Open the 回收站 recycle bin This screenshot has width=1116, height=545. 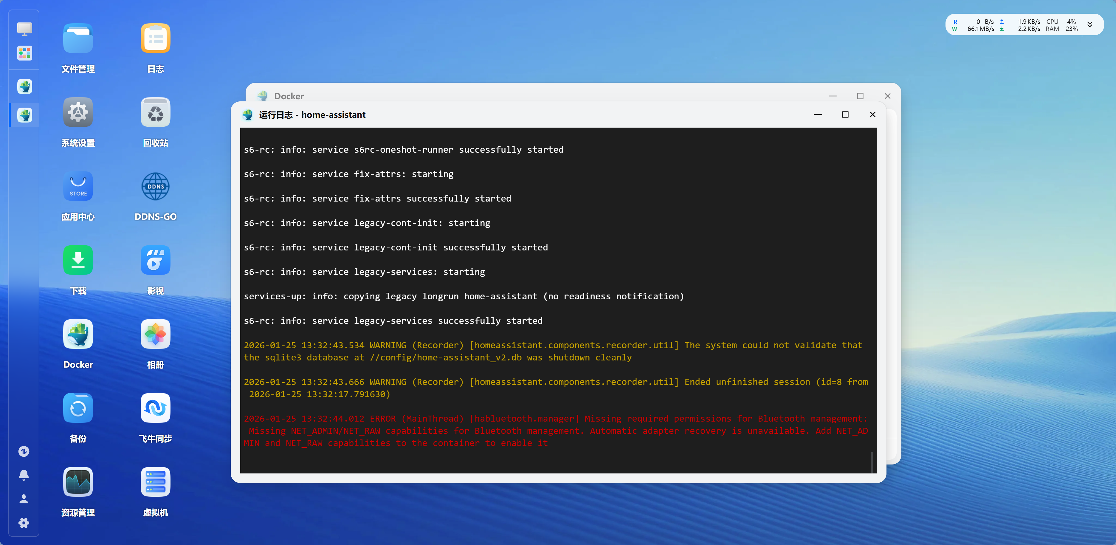(x=155, y=113)
